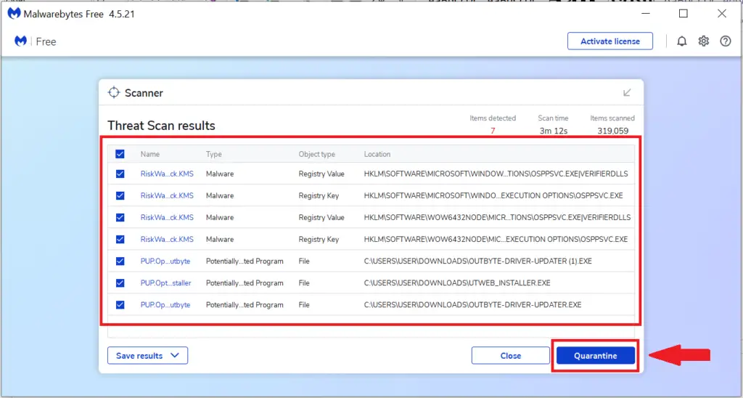Screen dimensions: 743x398
Task: Open the notifications bell icon
Action: [681, 41]
